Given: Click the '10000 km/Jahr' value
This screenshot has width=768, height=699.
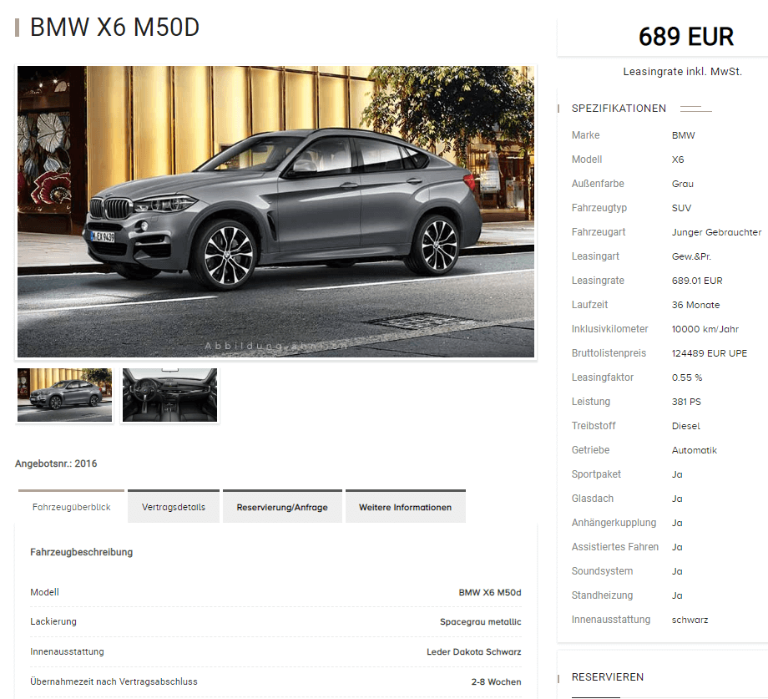Looking at the screenshot, I should point(705,329).
